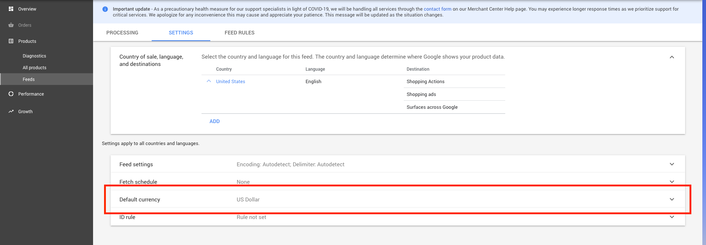The image size is (706, 245).
Task: Select the Settings tab
Action: 181,33
